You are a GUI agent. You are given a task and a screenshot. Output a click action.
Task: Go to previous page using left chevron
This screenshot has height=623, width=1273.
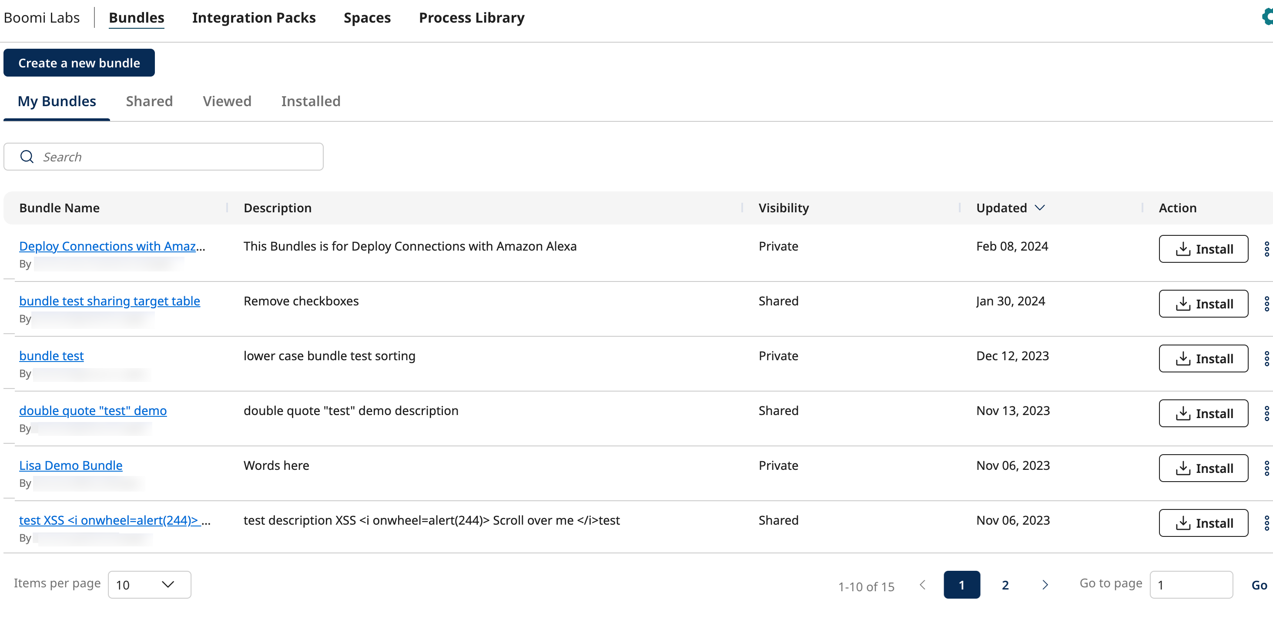pos(922,584)
